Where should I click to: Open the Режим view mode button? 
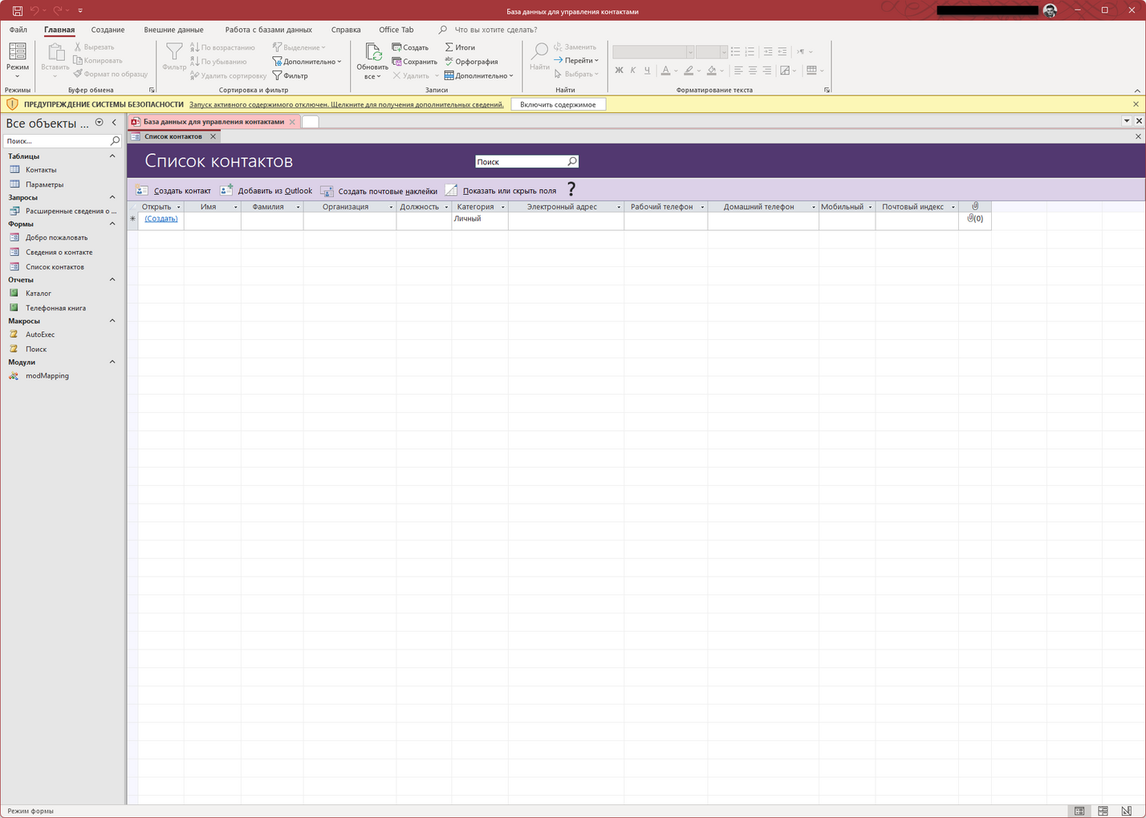click(x=17, y=60)
